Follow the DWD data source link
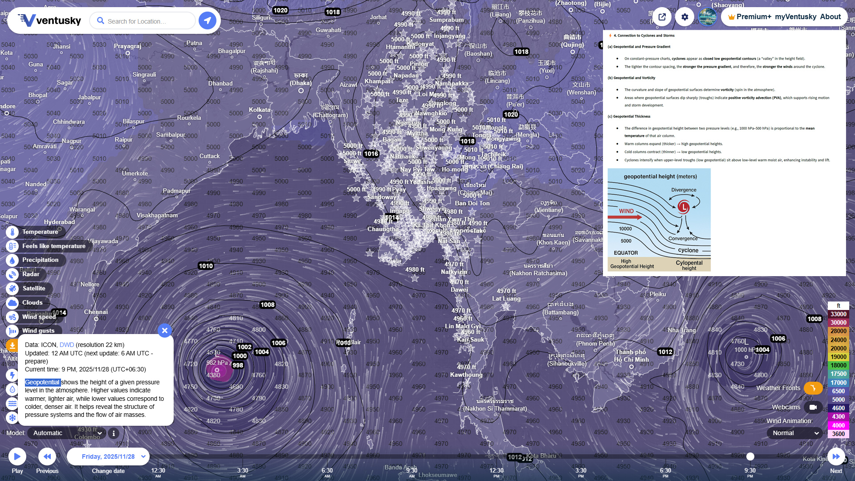 pos(67,345)
